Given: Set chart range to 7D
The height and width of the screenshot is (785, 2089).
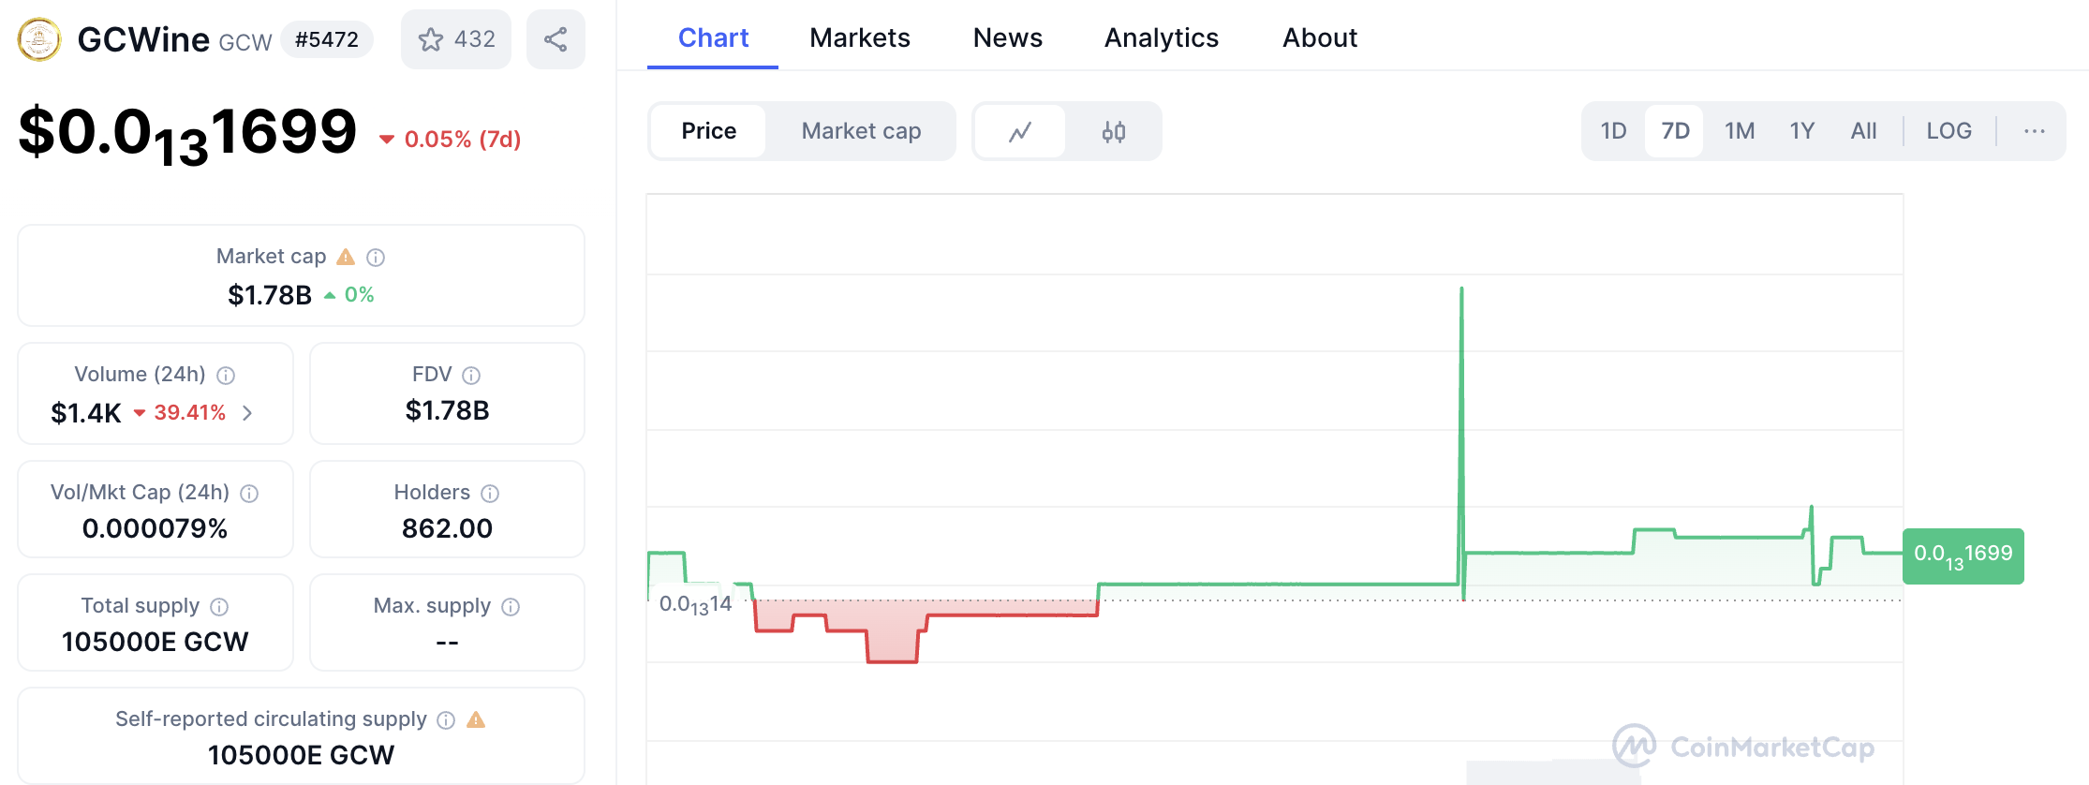Looking at the screenshot, I should coord(1675,131).
